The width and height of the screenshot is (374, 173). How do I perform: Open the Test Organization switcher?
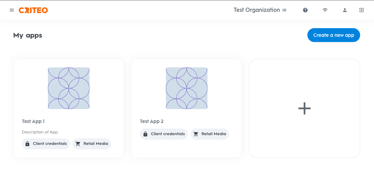260,10
